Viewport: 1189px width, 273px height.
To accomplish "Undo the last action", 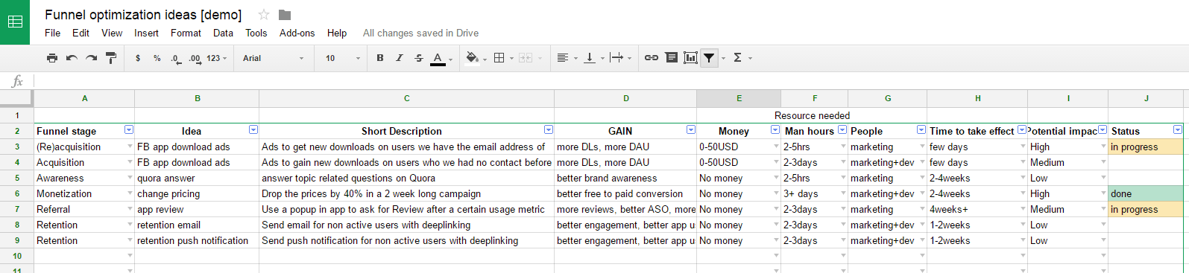I will 72,58.
